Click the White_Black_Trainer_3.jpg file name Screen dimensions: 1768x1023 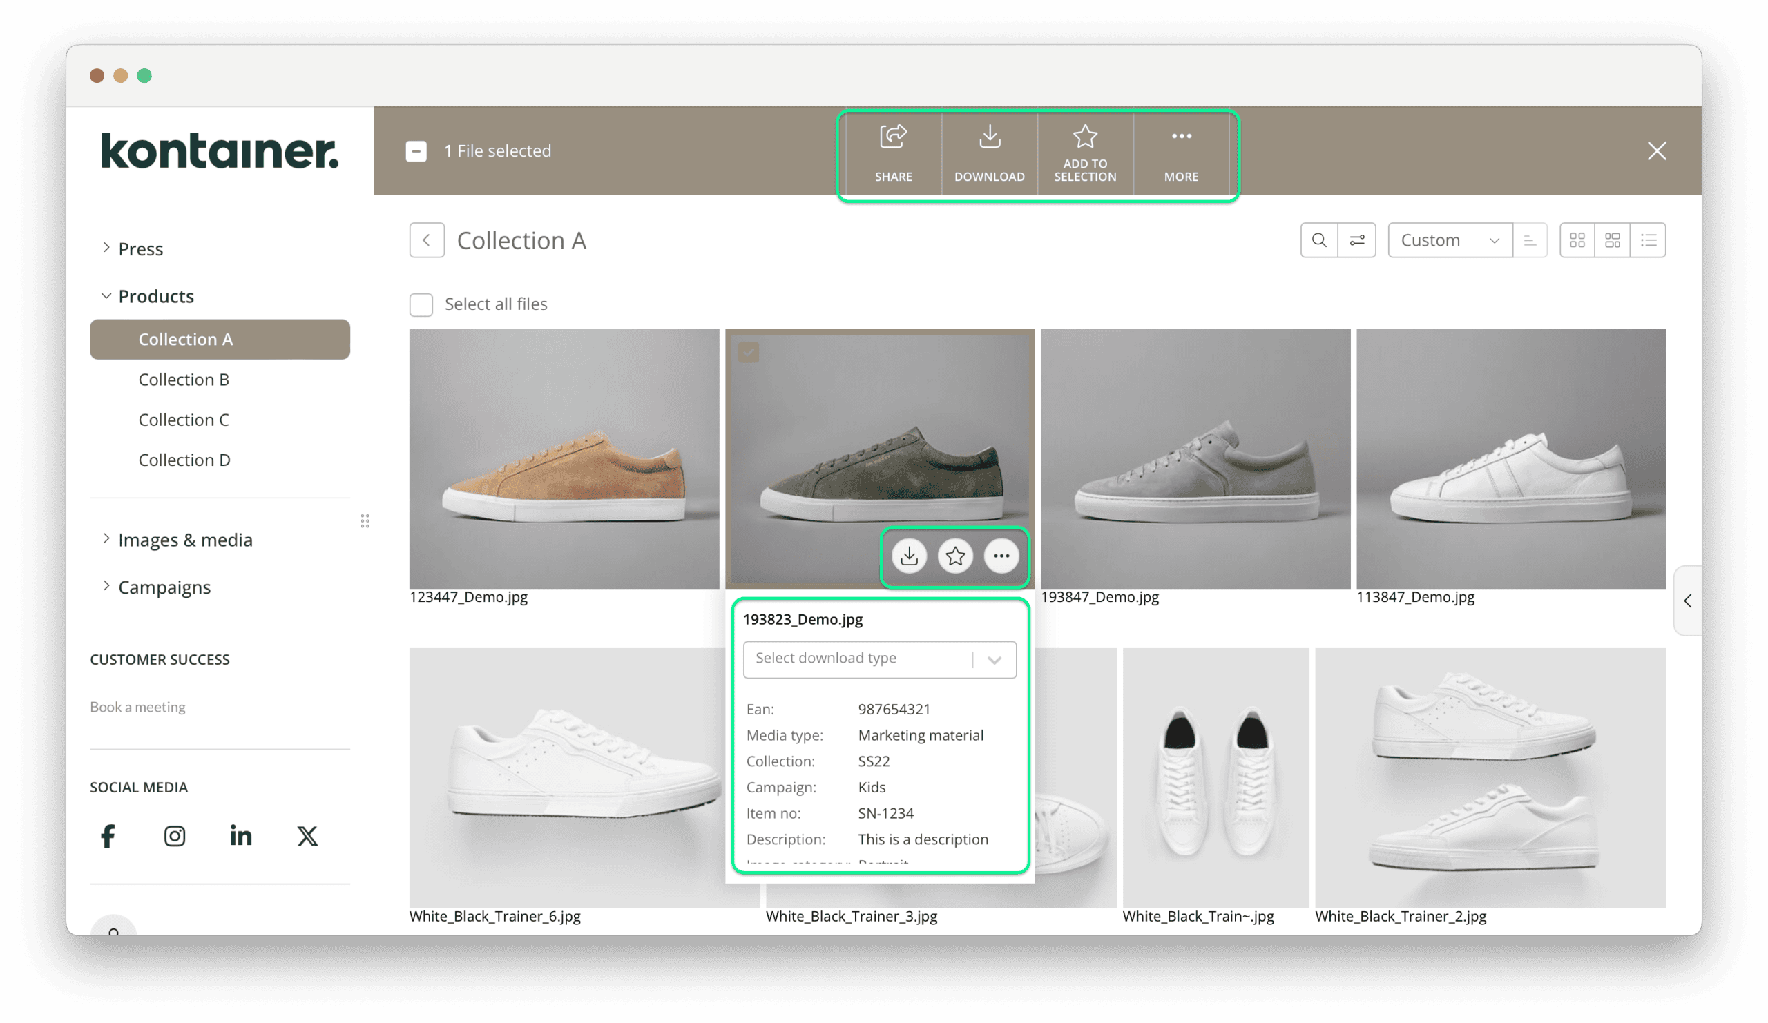(851, 916)
